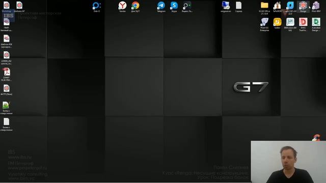The height and width of the screenshot is (183, 326).
Task: Open the Telegram shortcut
Action: click(161, 6)
